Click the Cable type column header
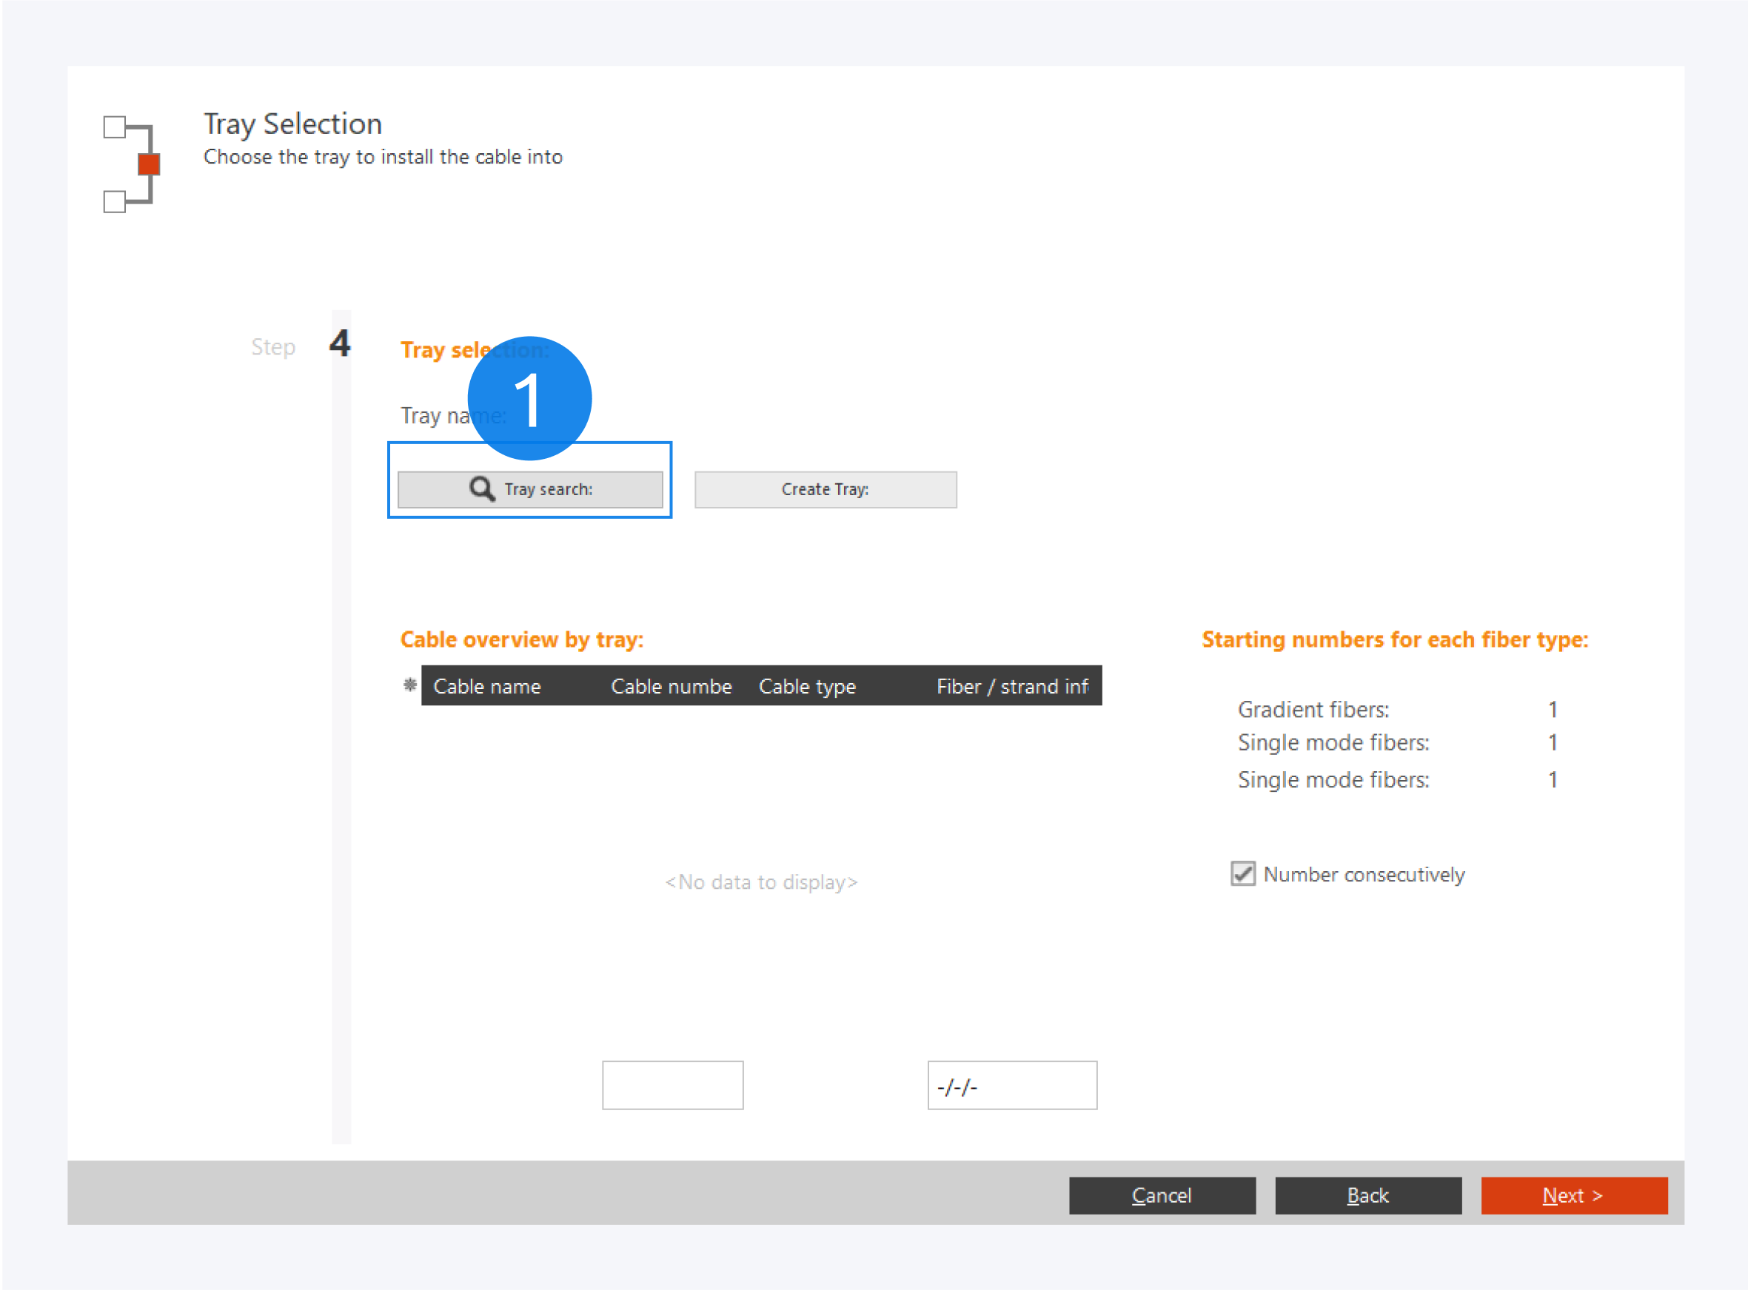The image size is (1748, 1290). point(807,686)
